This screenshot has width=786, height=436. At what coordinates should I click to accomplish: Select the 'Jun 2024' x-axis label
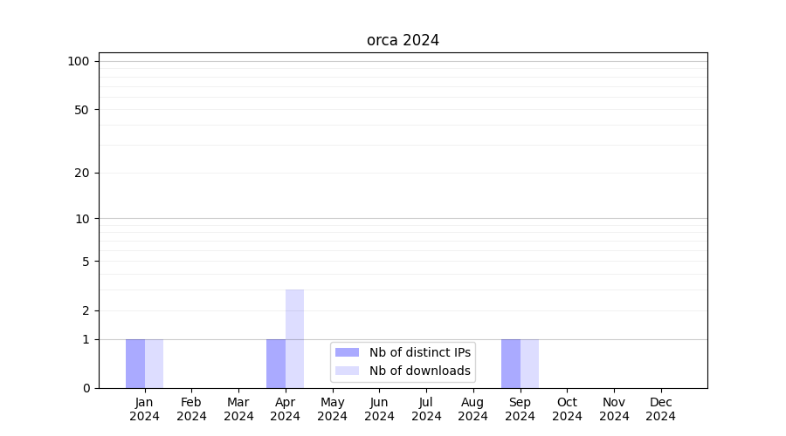click(379, 409)
